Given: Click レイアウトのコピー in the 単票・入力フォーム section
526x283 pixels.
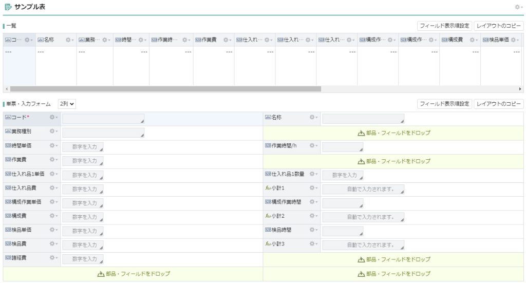Looking at the screenshot, I should pos(498,104).
